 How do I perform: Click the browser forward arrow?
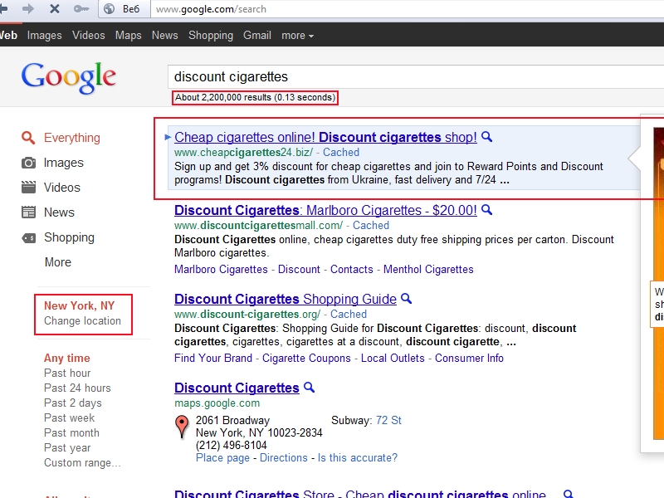tap(28, 8)
